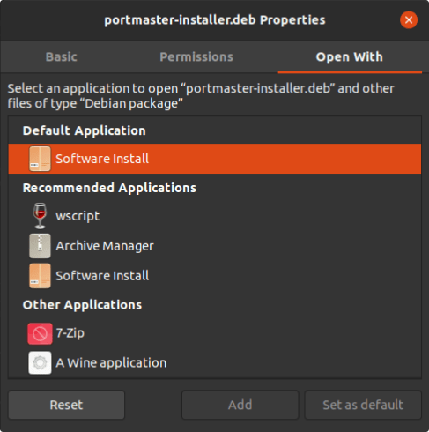
Task: Close the Properties dialog
Action: point(409,20)
